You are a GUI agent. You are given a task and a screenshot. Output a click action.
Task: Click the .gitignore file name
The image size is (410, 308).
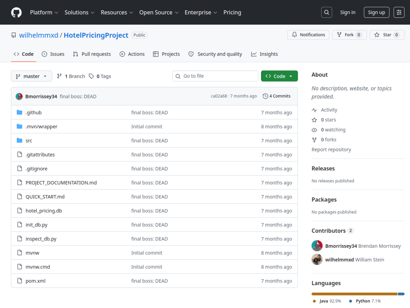click(36, 169)
